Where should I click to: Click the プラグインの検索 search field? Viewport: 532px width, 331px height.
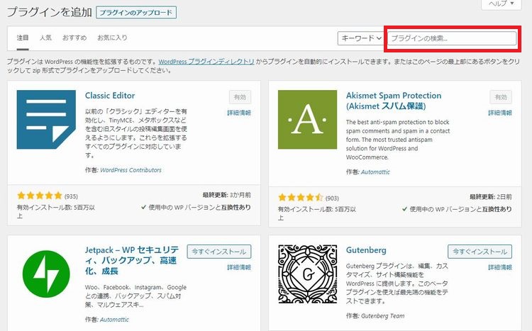coord(452,38)
